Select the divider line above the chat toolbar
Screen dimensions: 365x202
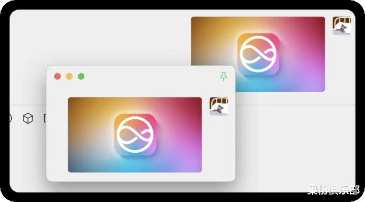[295, 105]
